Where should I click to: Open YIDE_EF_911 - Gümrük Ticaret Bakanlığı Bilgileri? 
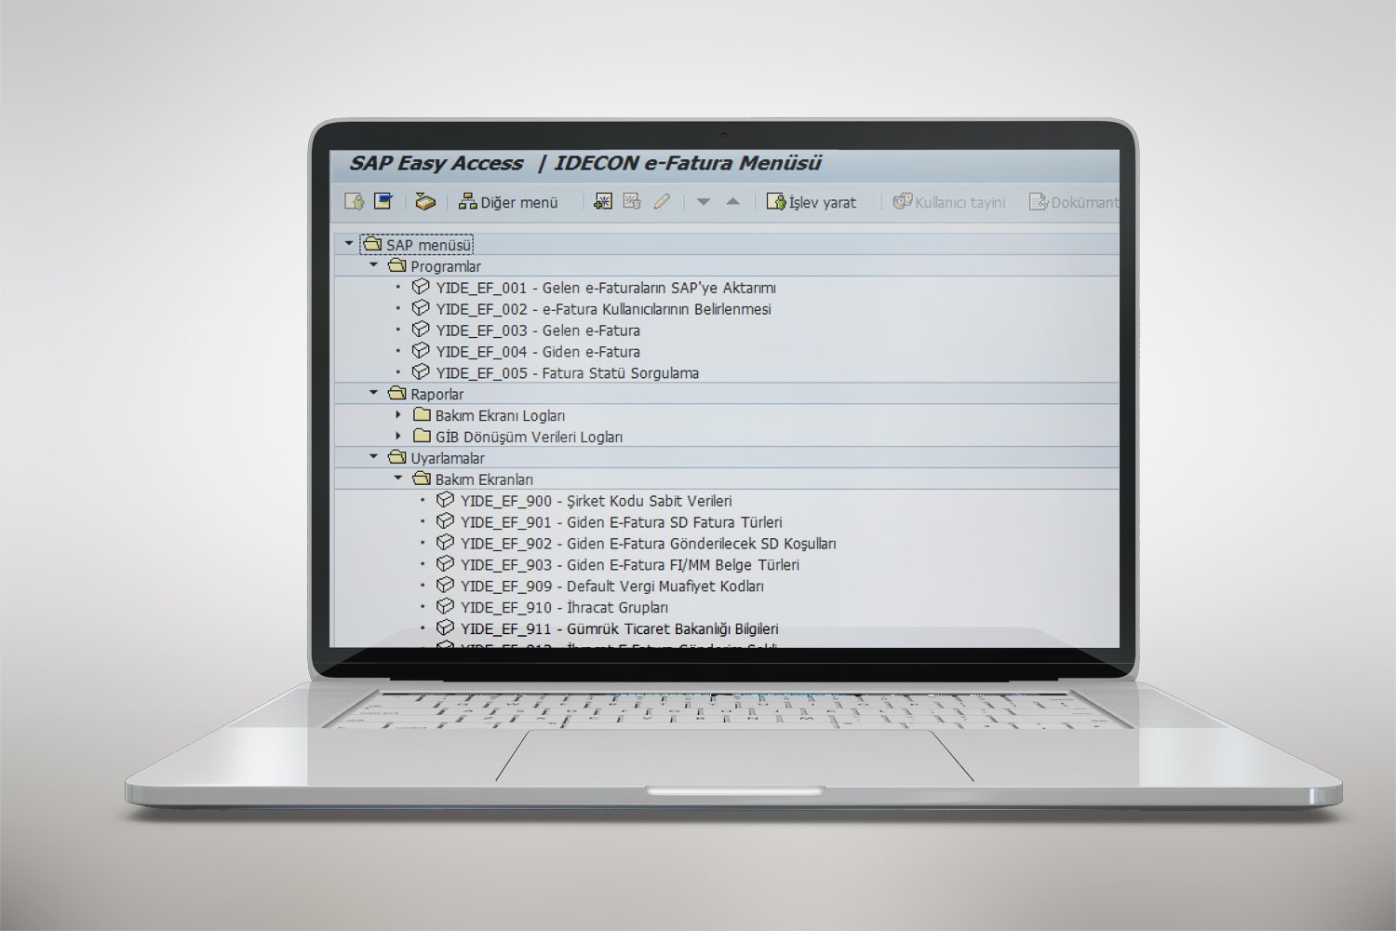click(x=620, y=629)
